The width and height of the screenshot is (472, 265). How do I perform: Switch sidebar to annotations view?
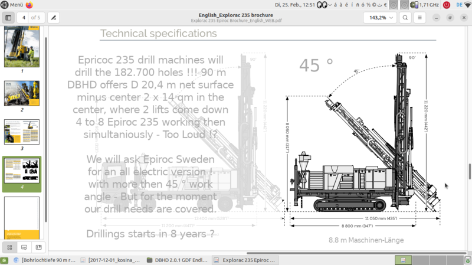point(24,247)
